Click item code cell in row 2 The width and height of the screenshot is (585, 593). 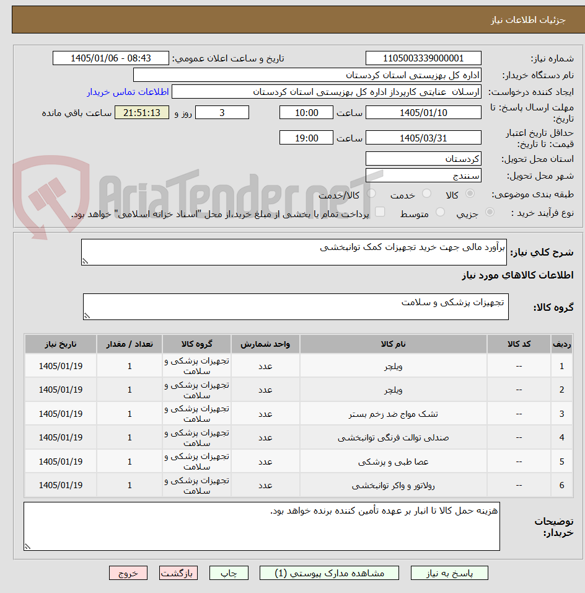pos(519,390)
